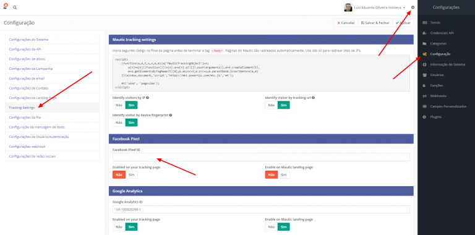The width and height of the screenshot is (475, 235).
Task: Click help icon for device fingerprint
Action: point(171,115)
